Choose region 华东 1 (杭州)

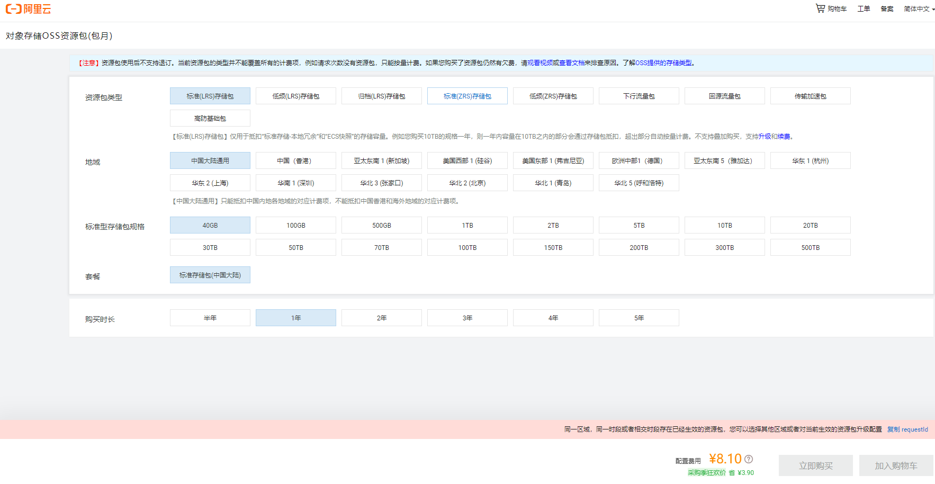811,160
